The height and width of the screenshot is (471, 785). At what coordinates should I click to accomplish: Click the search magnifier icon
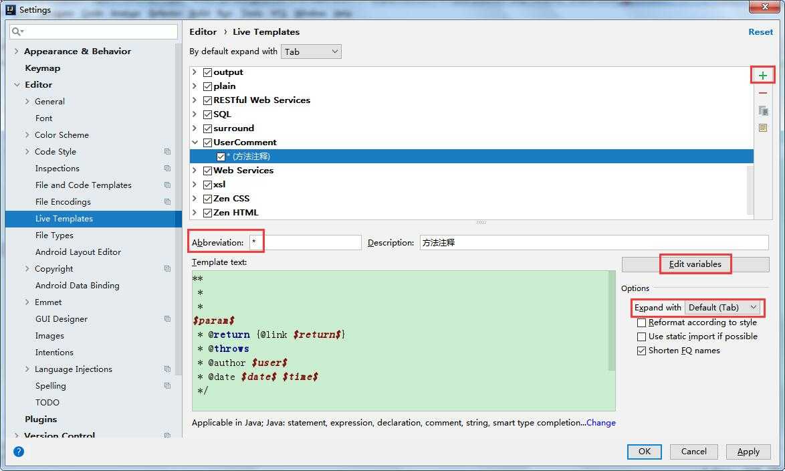[x=17, y=31]
